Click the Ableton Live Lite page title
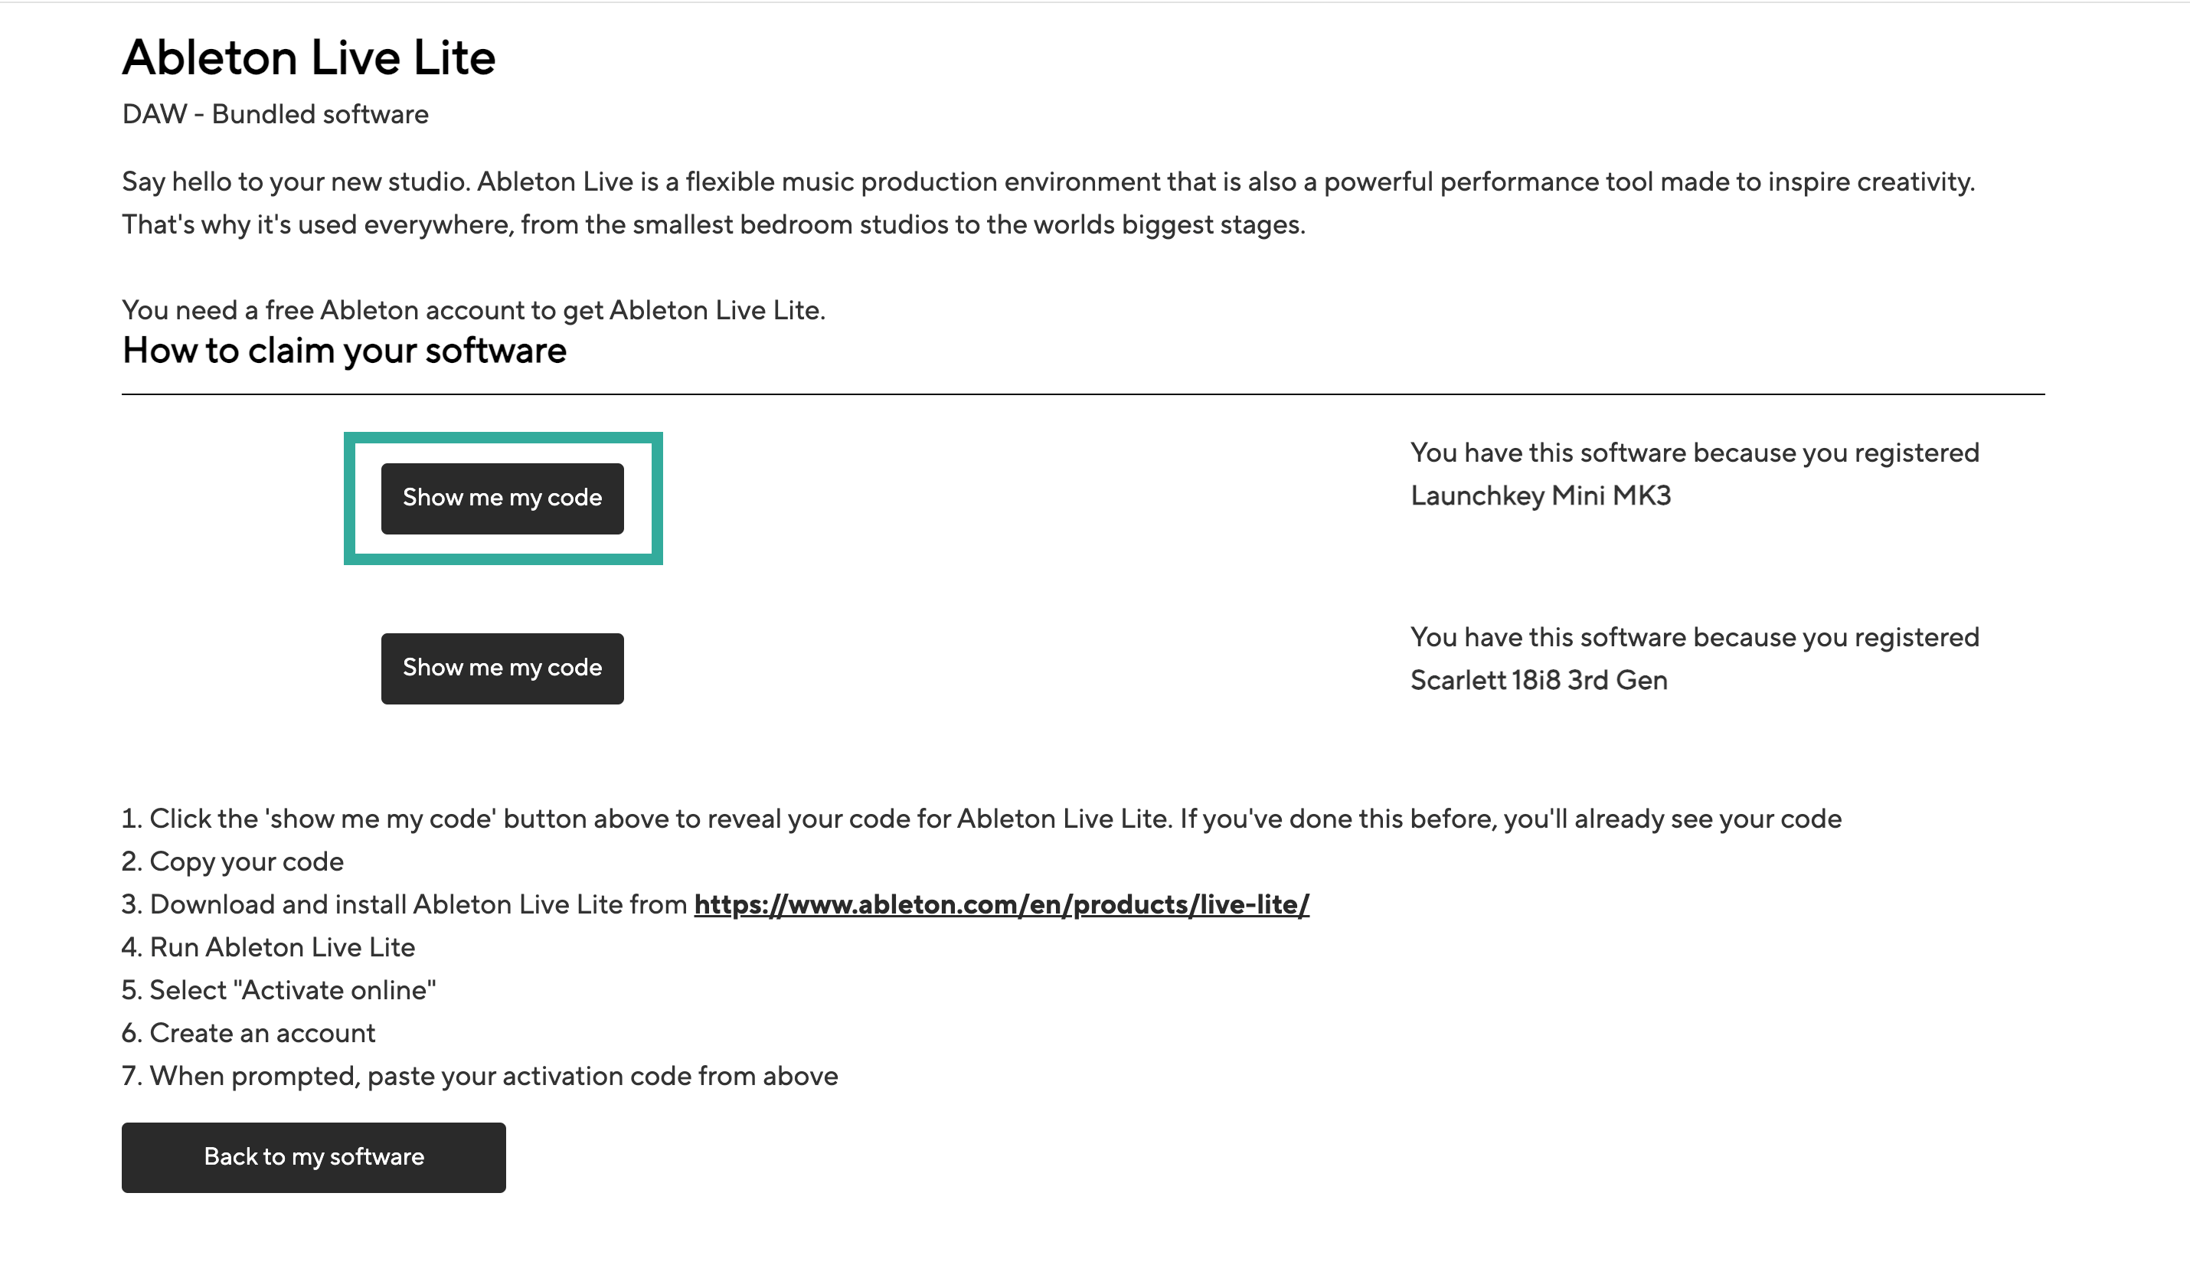 coord(309,58)
